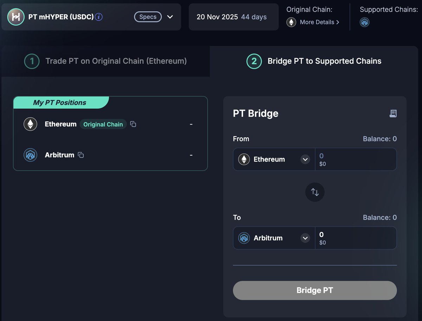Click the step 2 circle icon

[254, 62]
